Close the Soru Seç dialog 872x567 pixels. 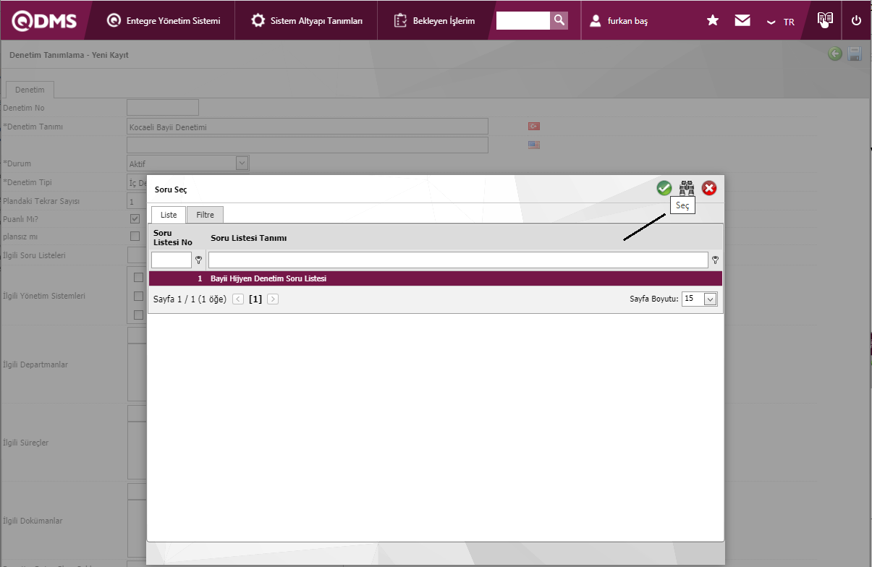[x=709, y=188]
